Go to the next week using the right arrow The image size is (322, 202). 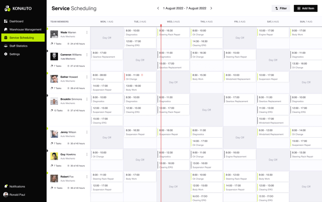click(211, 8)
